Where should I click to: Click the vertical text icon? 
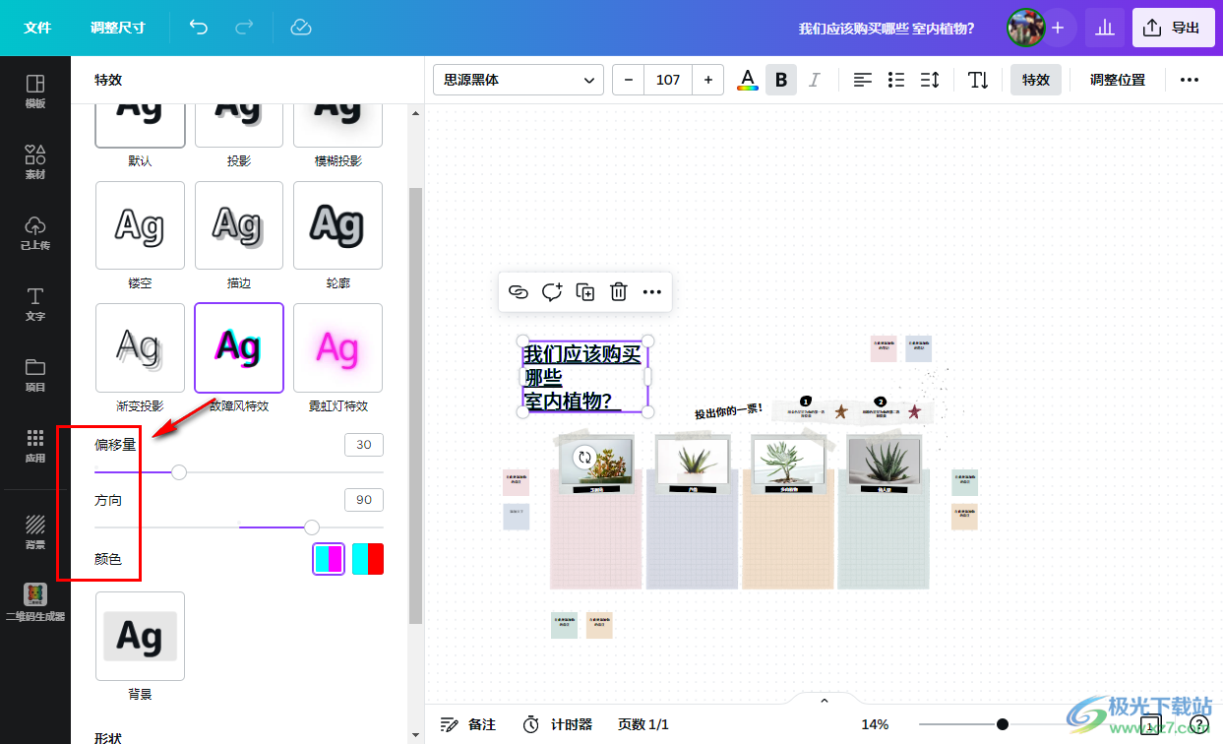pyautogui.click(x=978, y=80)
